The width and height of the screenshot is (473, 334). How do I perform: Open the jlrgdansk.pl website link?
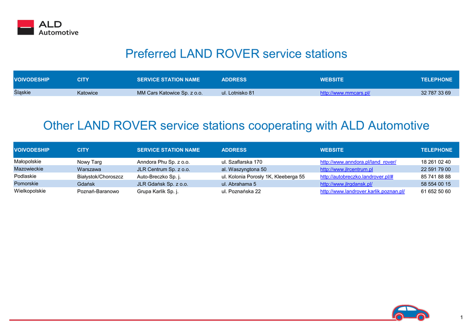[346, 184]
